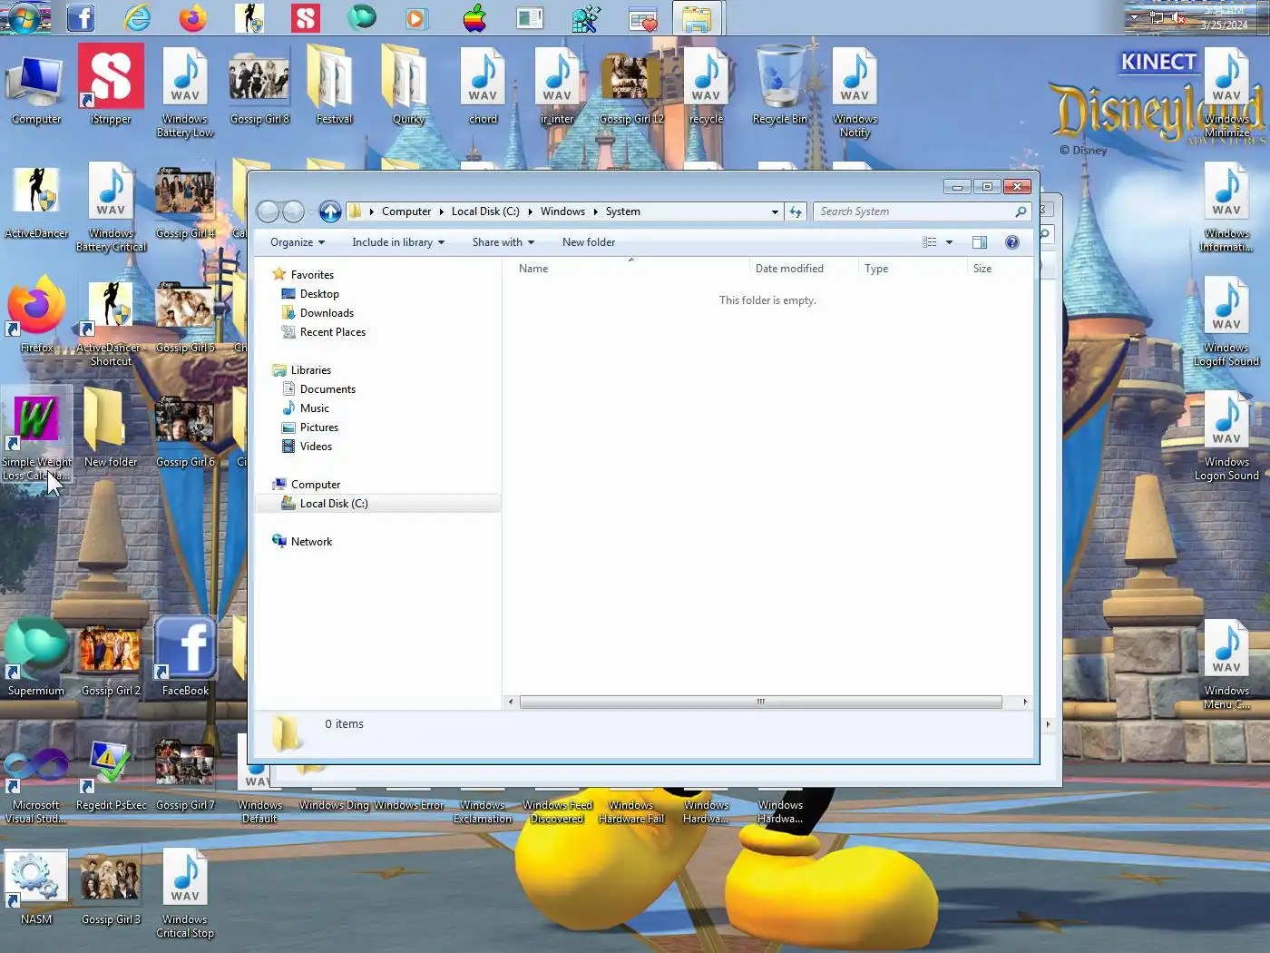Open the Computer desktop icon
Image resolution: width=1270 pixels, height=953 pixels.
36,86
